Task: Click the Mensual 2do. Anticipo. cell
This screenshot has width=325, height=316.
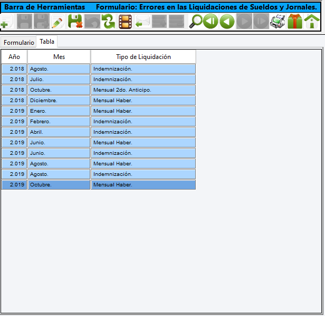Action: [x=144, y=90]
